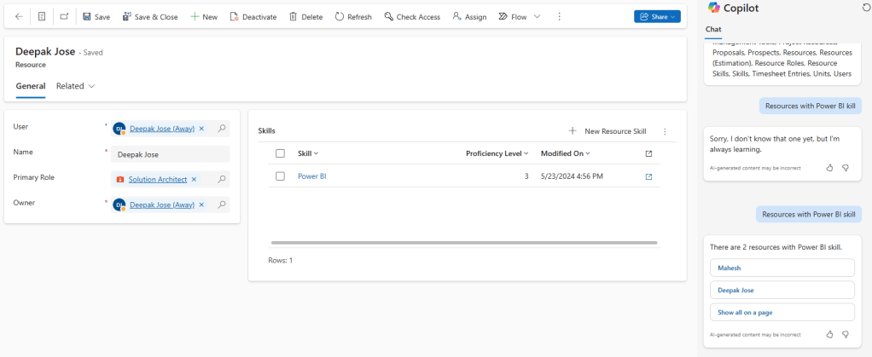Viewport: 872px width, 357px height.
Task: Click the Refresh toolbar icon
Action: [x=340, y=16]
